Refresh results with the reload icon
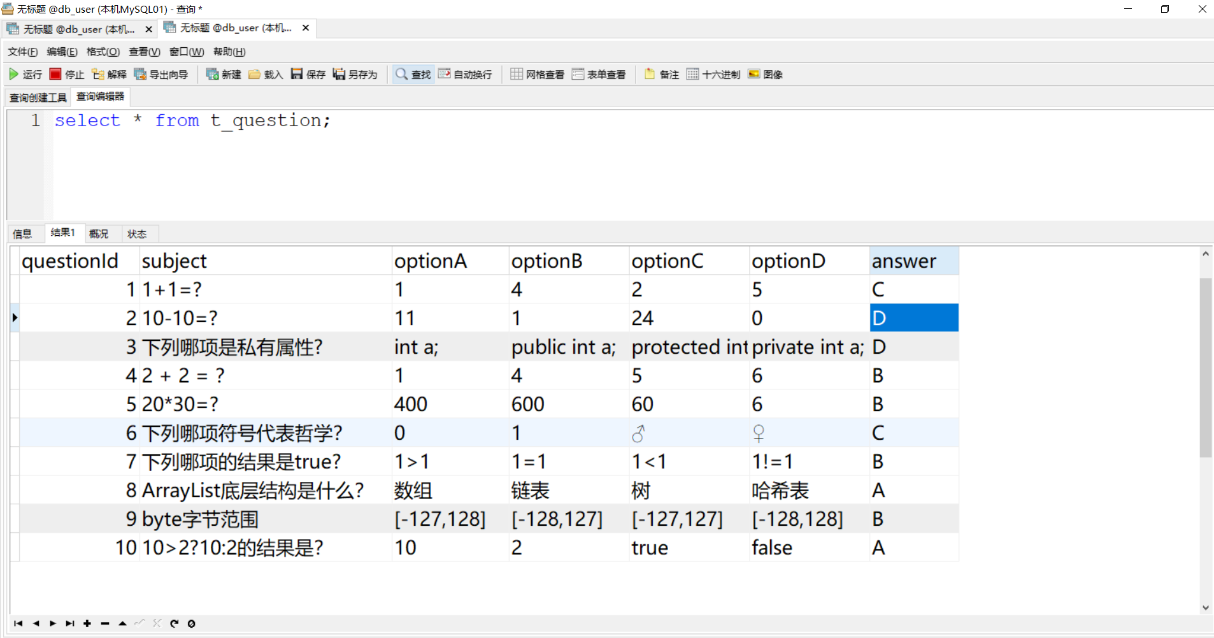This screenshot has height=638, width=1214. click(x=174, y=623)
